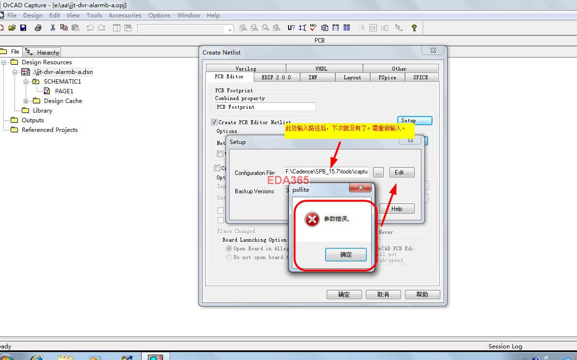Click Edit... in the Setup dialog
This screenshot has height=360, width=577.
[x=402, y=173]
